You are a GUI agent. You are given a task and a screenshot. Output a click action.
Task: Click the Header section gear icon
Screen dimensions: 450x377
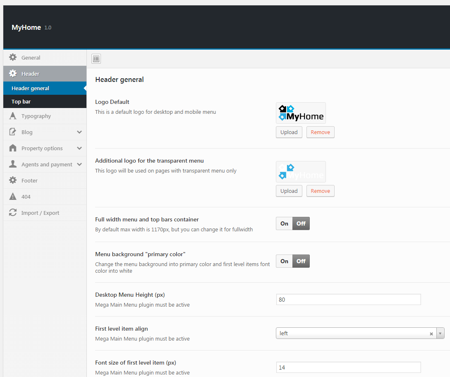pos(13,74)
